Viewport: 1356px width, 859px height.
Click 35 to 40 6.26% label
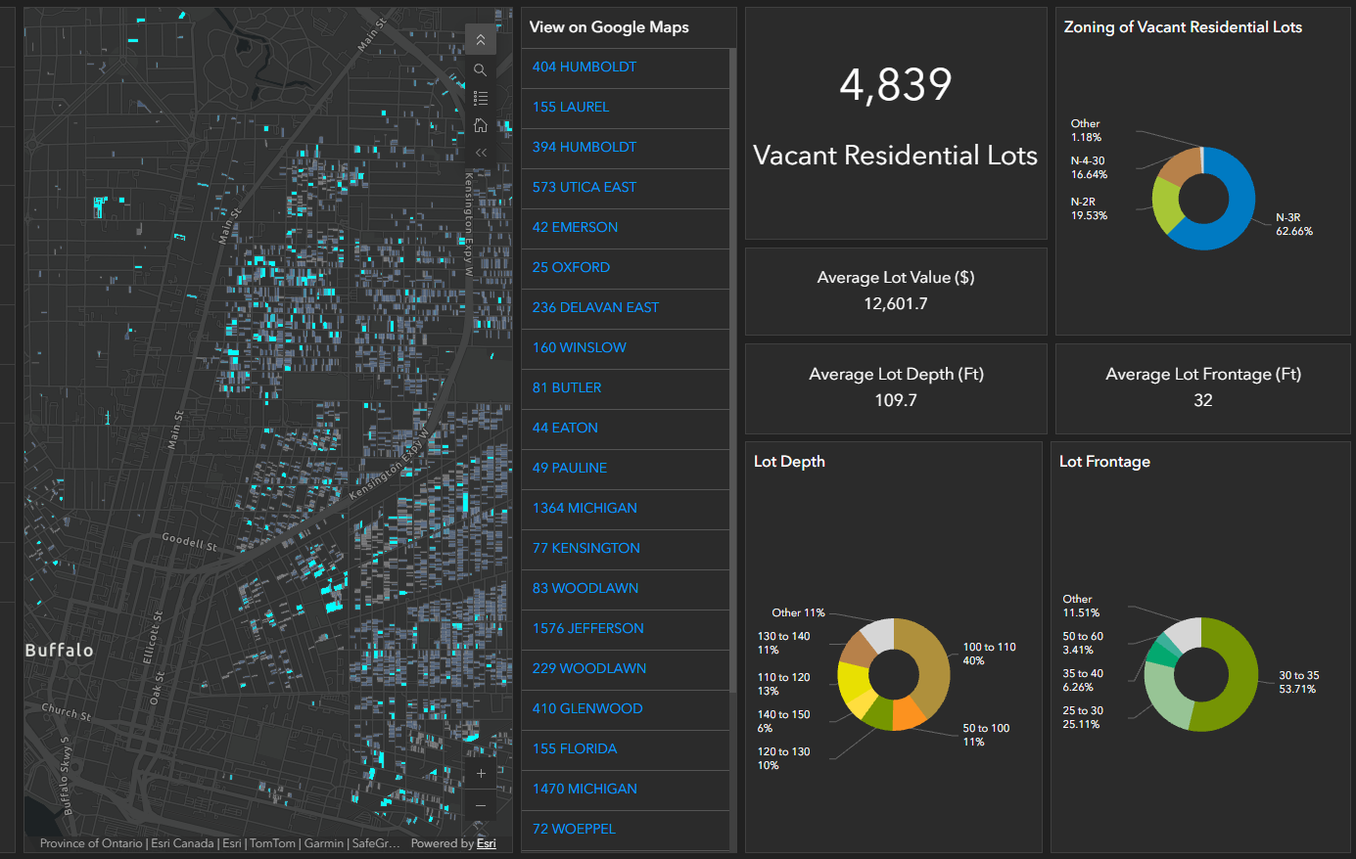pos(1083,680)
